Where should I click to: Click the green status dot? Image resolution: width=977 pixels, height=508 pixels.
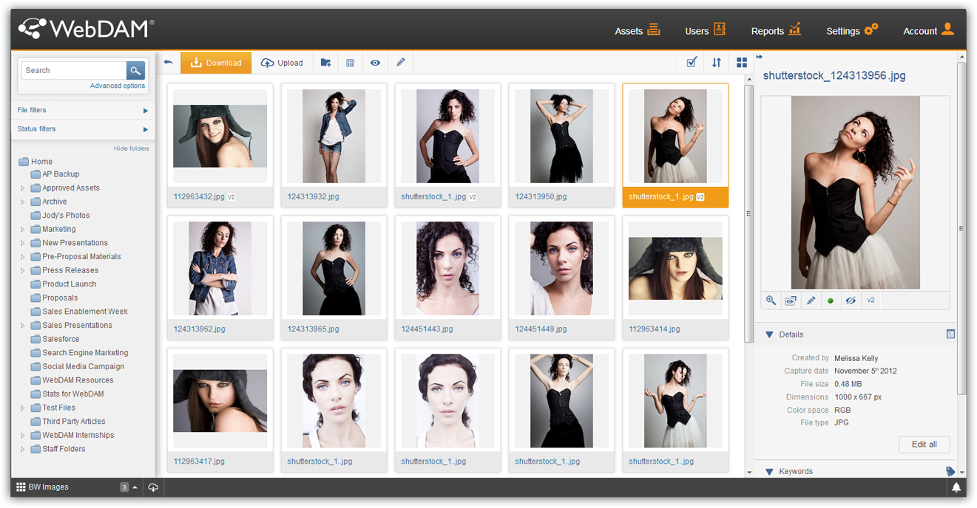(830, 301)
